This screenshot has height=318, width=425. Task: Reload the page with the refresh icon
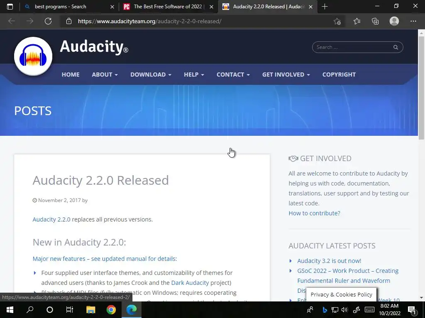(x=48, y=21)
